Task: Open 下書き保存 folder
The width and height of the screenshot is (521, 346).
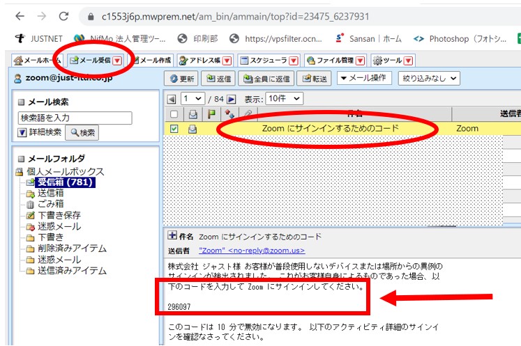Action: [59, 215]
